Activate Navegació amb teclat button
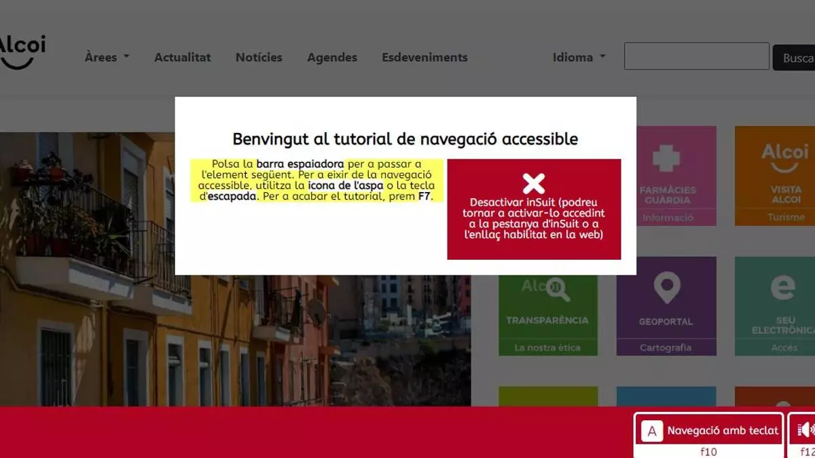The width and height of the screenshot is (815, 458). pyautogui.click(x=708, y=430)
